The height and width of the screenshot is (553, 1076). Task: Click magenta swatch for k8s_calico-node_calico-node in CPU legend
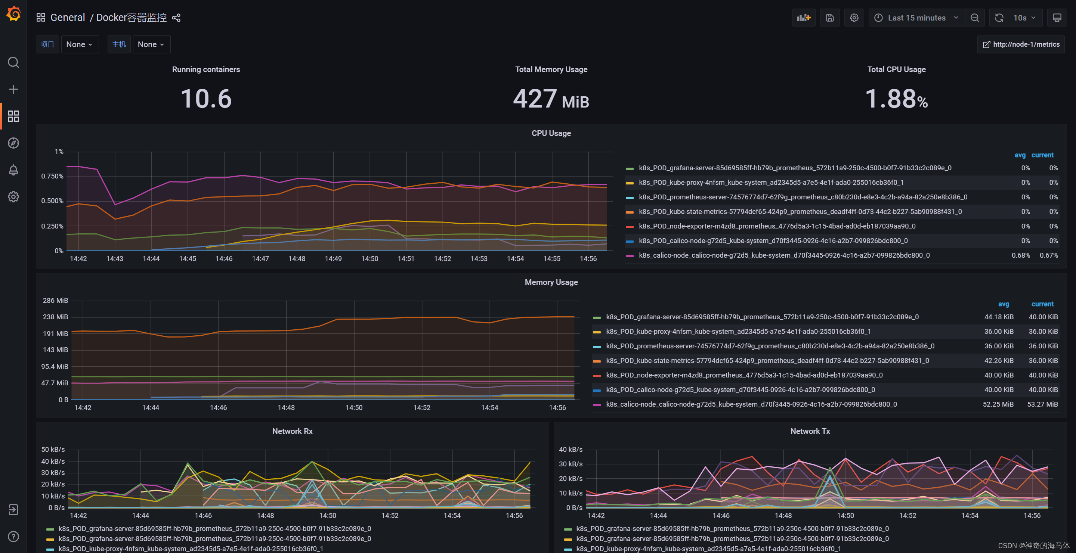tap(630, 256)
